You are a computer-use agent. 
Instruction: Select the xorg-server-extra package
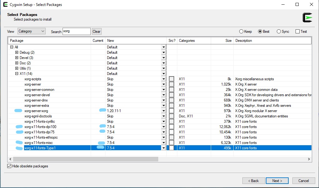160,106
